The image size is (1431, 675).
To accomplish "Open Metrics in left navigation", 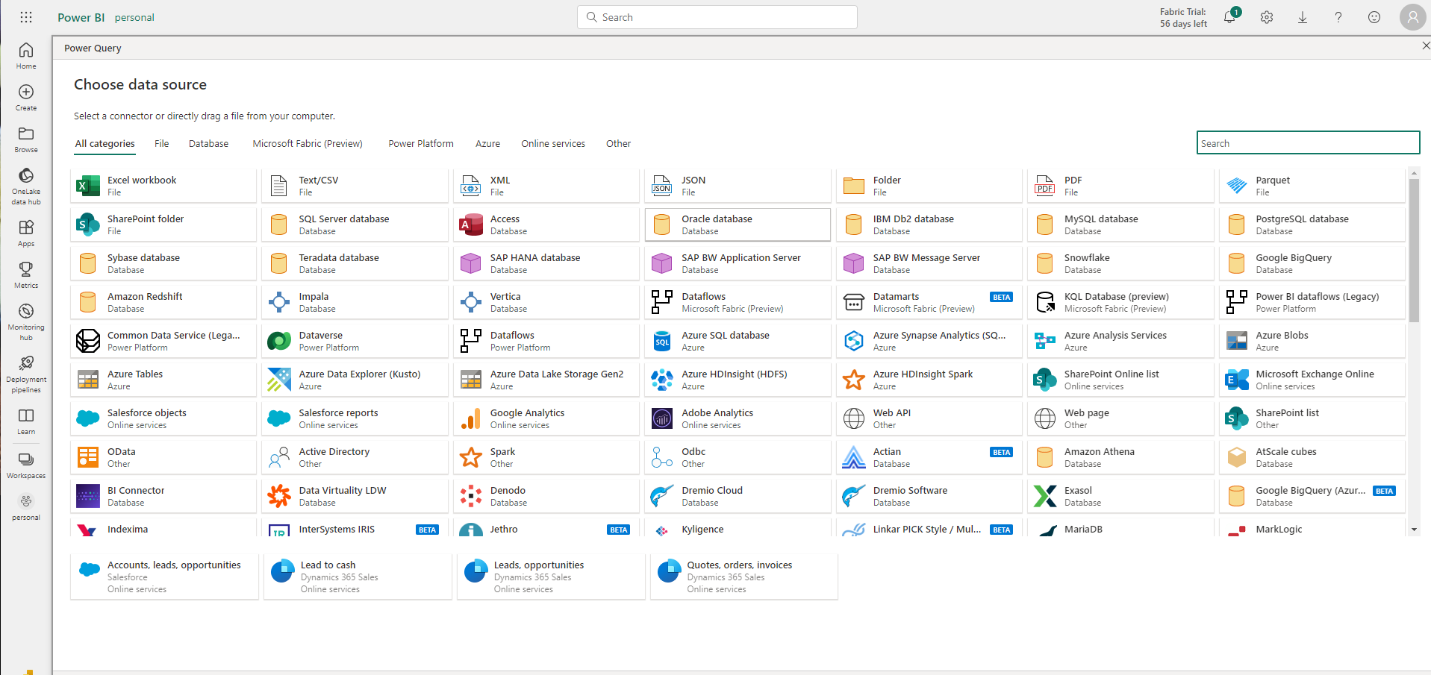I will tap(26, 274).
